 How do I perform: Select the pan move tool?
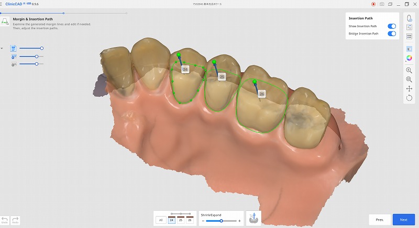409,88
